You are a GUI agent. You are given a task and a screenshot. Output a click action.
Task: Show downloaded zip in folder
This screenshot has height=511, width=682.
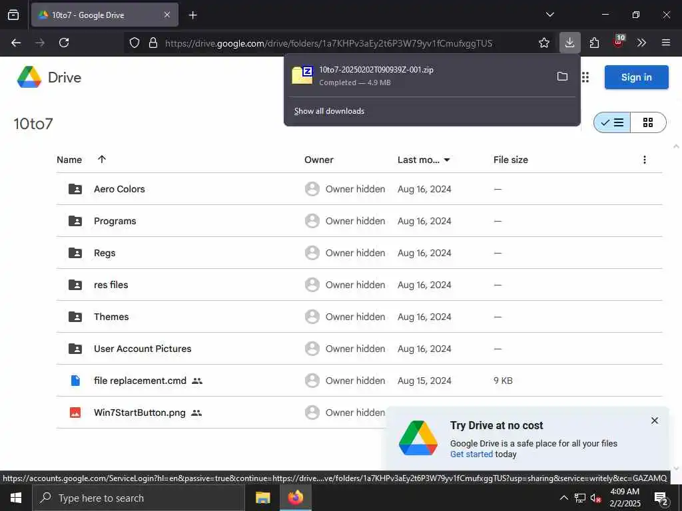pos(562,77)
